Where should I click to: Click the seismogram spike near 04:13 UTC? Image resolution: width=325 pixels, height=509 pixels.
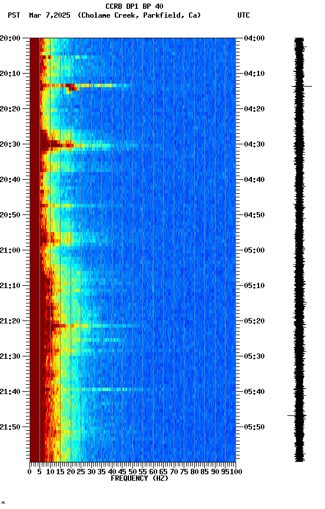coord(301,87)
